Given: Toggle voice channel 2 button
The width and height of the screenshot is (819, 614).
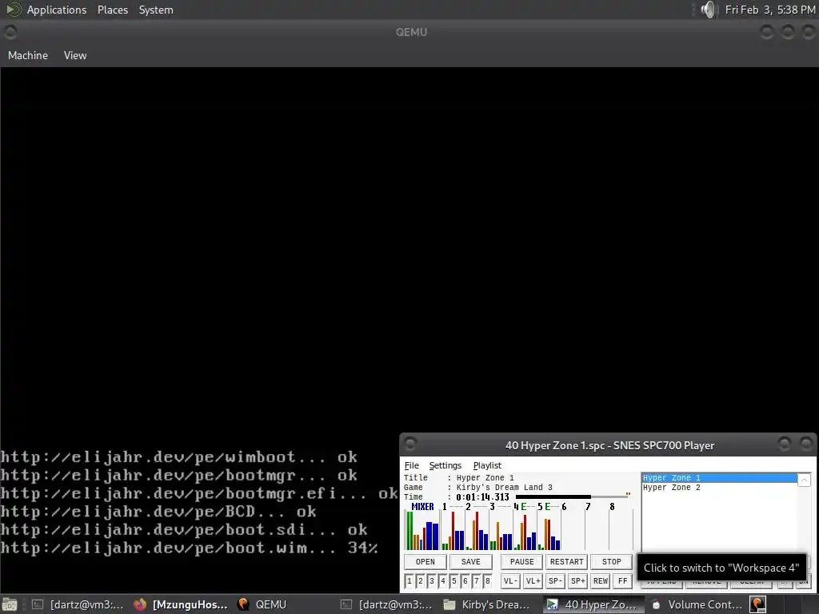Looking at the screenshot, I should pos(421,580).
